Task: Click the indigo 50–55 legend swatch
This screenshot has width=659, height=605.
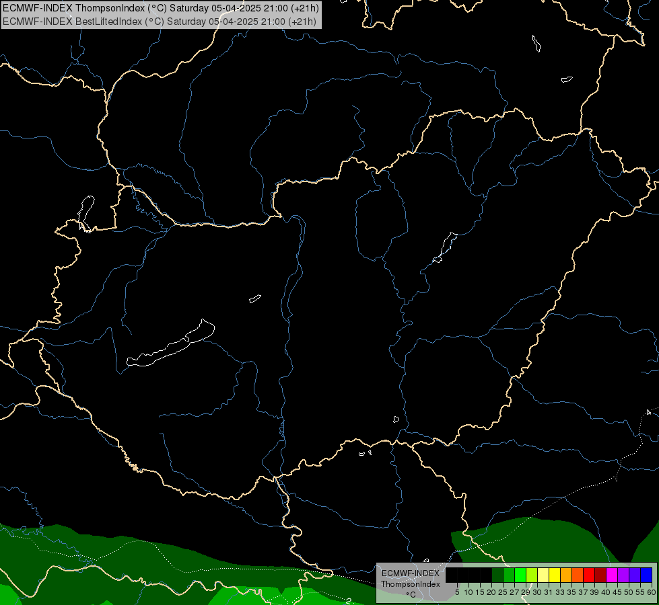Action: [635, 575]
